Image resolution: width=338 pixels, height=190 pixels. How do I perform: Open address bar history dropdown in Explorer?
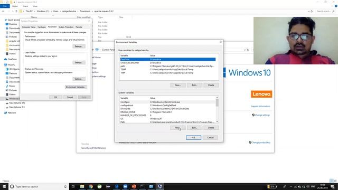tap(308, 11)
